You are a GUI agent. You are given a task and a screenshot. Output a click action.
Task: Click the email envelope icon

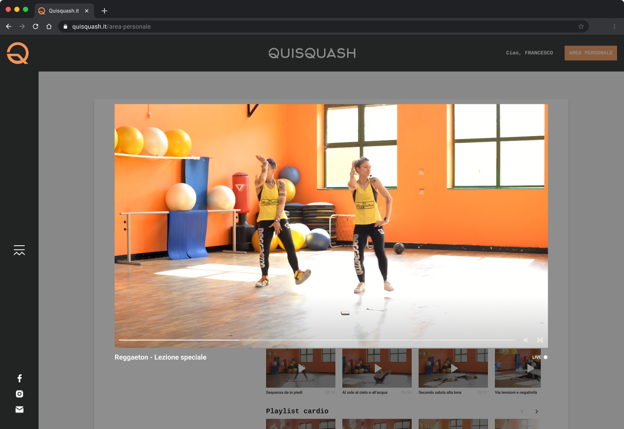(19, 409)
